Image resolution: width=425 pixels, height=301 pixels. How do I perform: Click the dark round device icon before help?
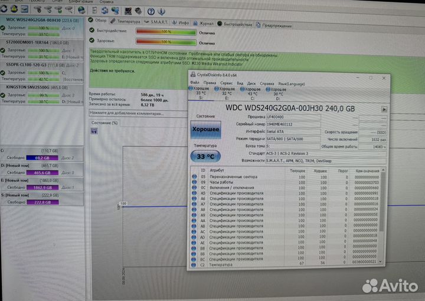[x=138, y=11]
